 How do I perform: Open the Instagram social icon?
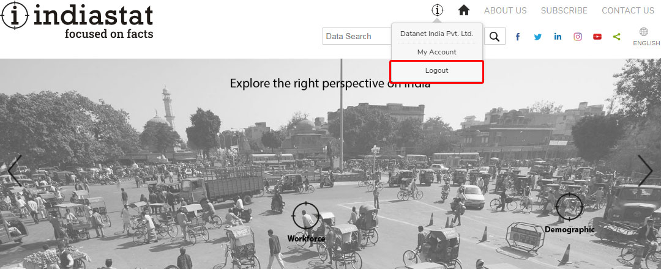pos(577,37)
